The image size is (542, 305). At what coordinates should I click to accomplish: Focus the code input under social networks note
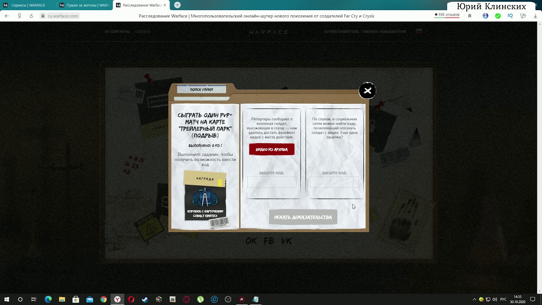[x=334, y=182]
